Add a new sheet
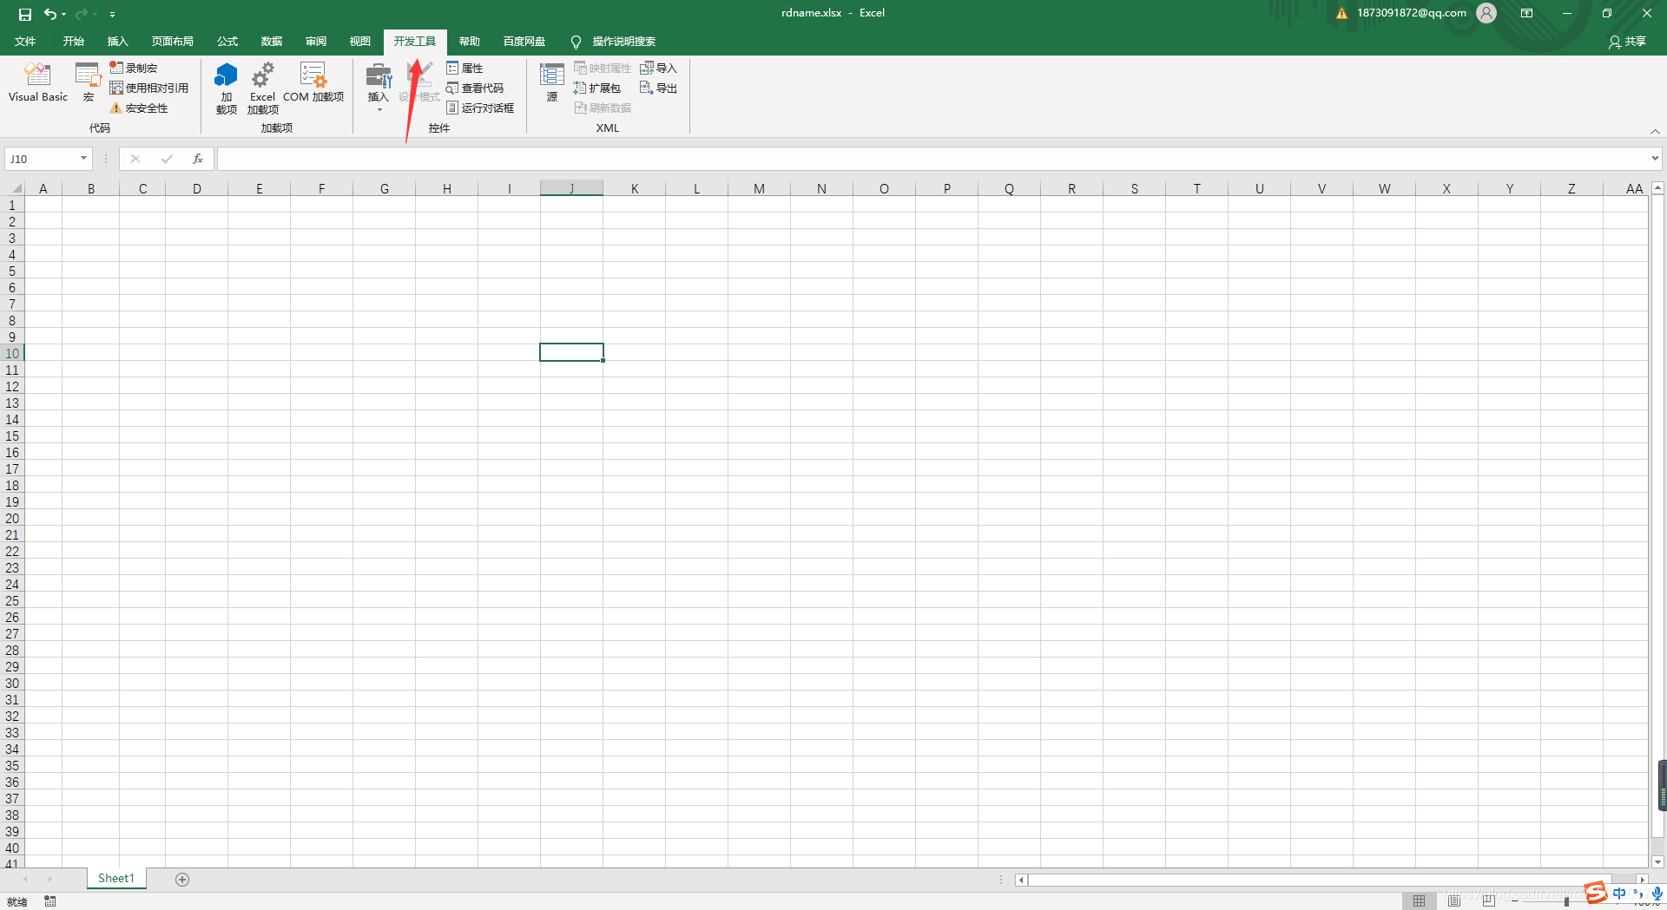This screenshot has height=910, width=1667. tap(182, 880)
